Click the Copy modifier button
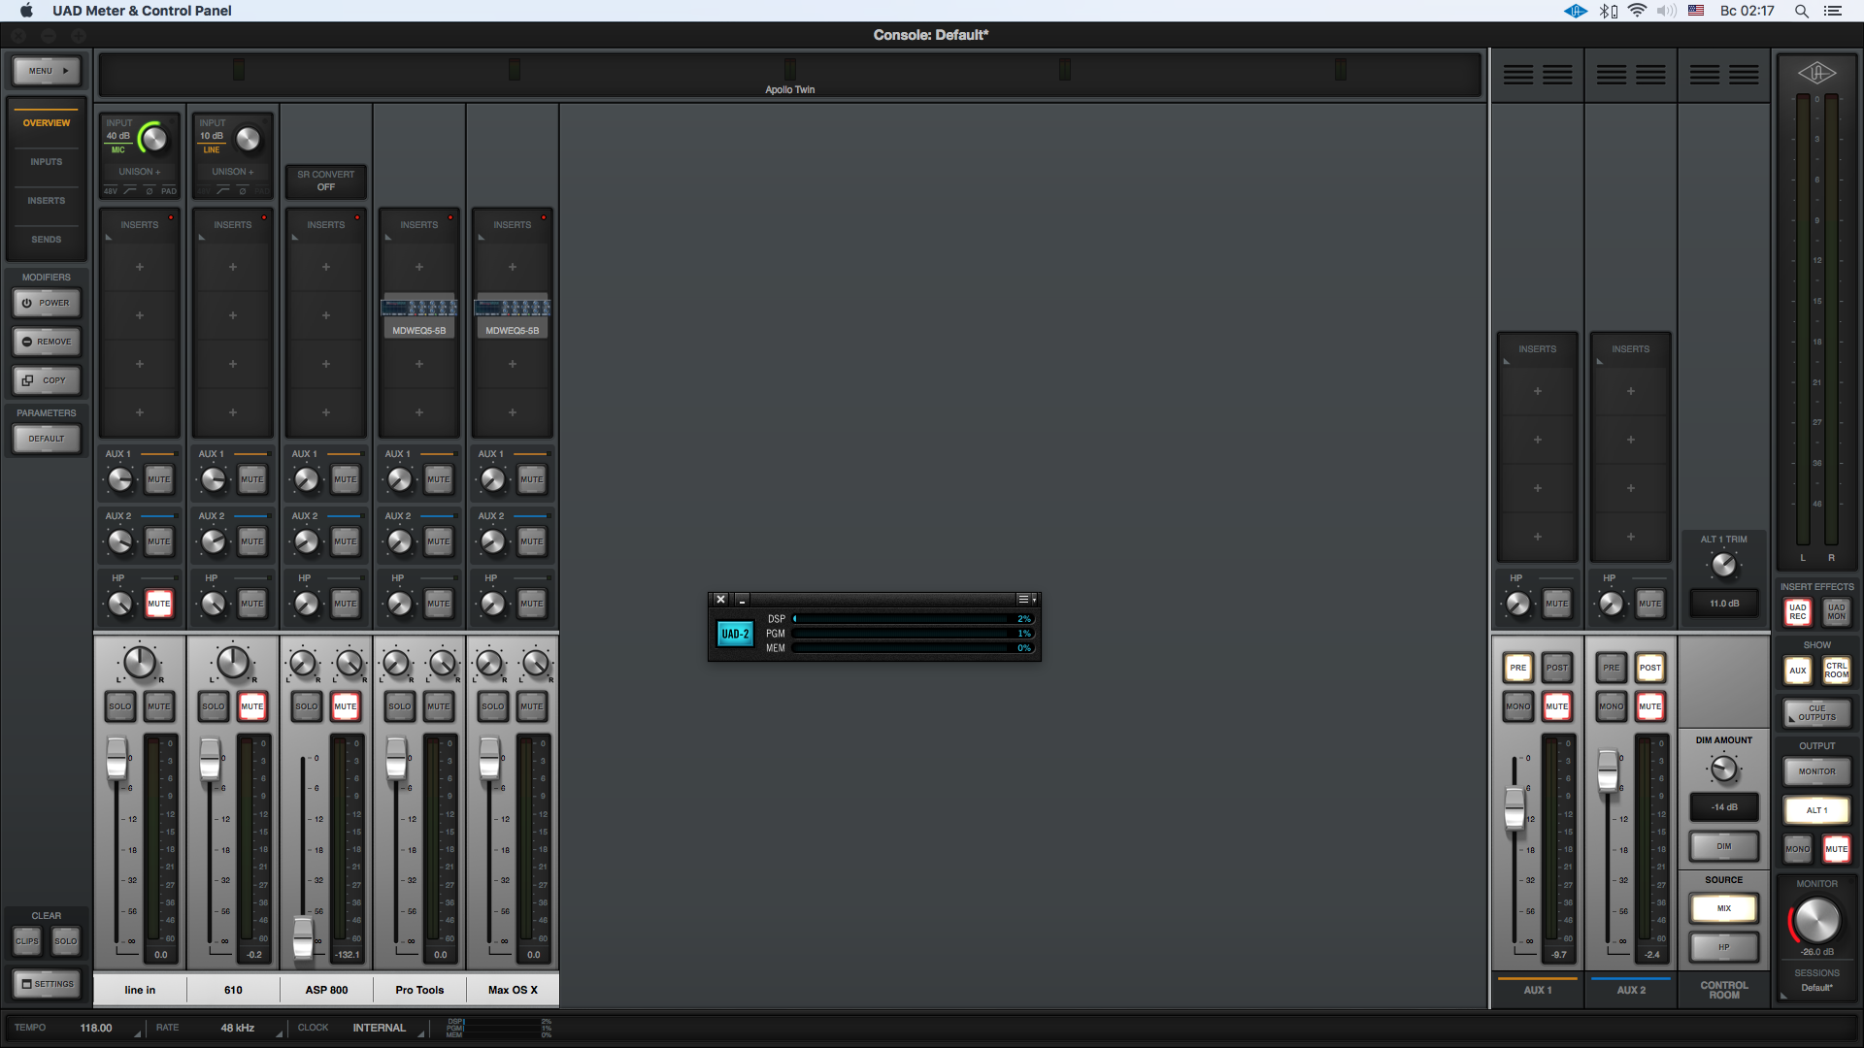The height and width of the screenshot is (1048, 1864). point(47,380)
